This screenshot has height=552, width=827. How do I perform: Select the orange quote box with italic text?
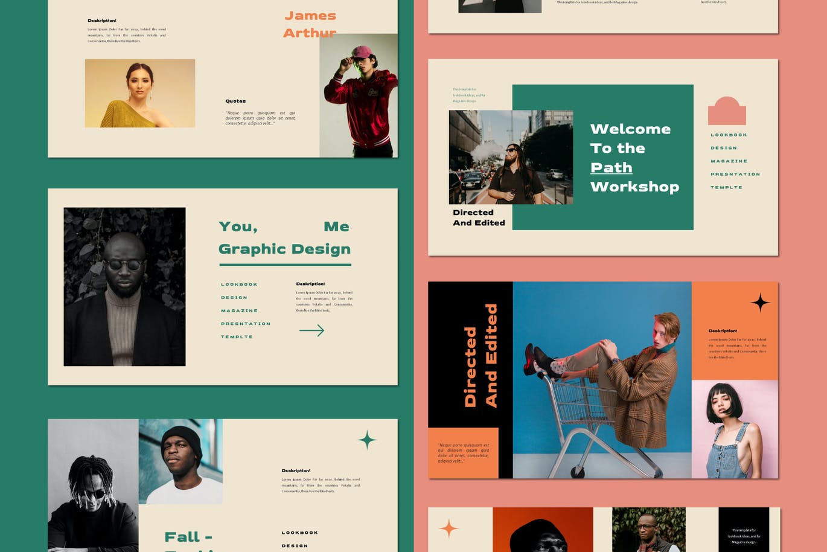coord(463,453)
